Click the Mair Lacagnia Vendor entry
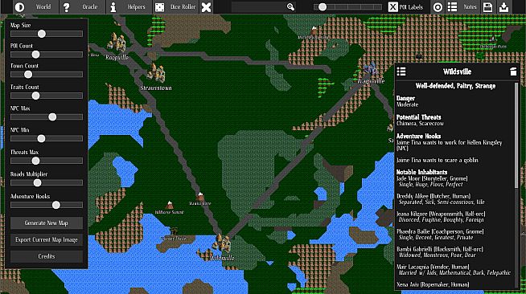The width and height of the screenshot is (526, 294). 454,270
